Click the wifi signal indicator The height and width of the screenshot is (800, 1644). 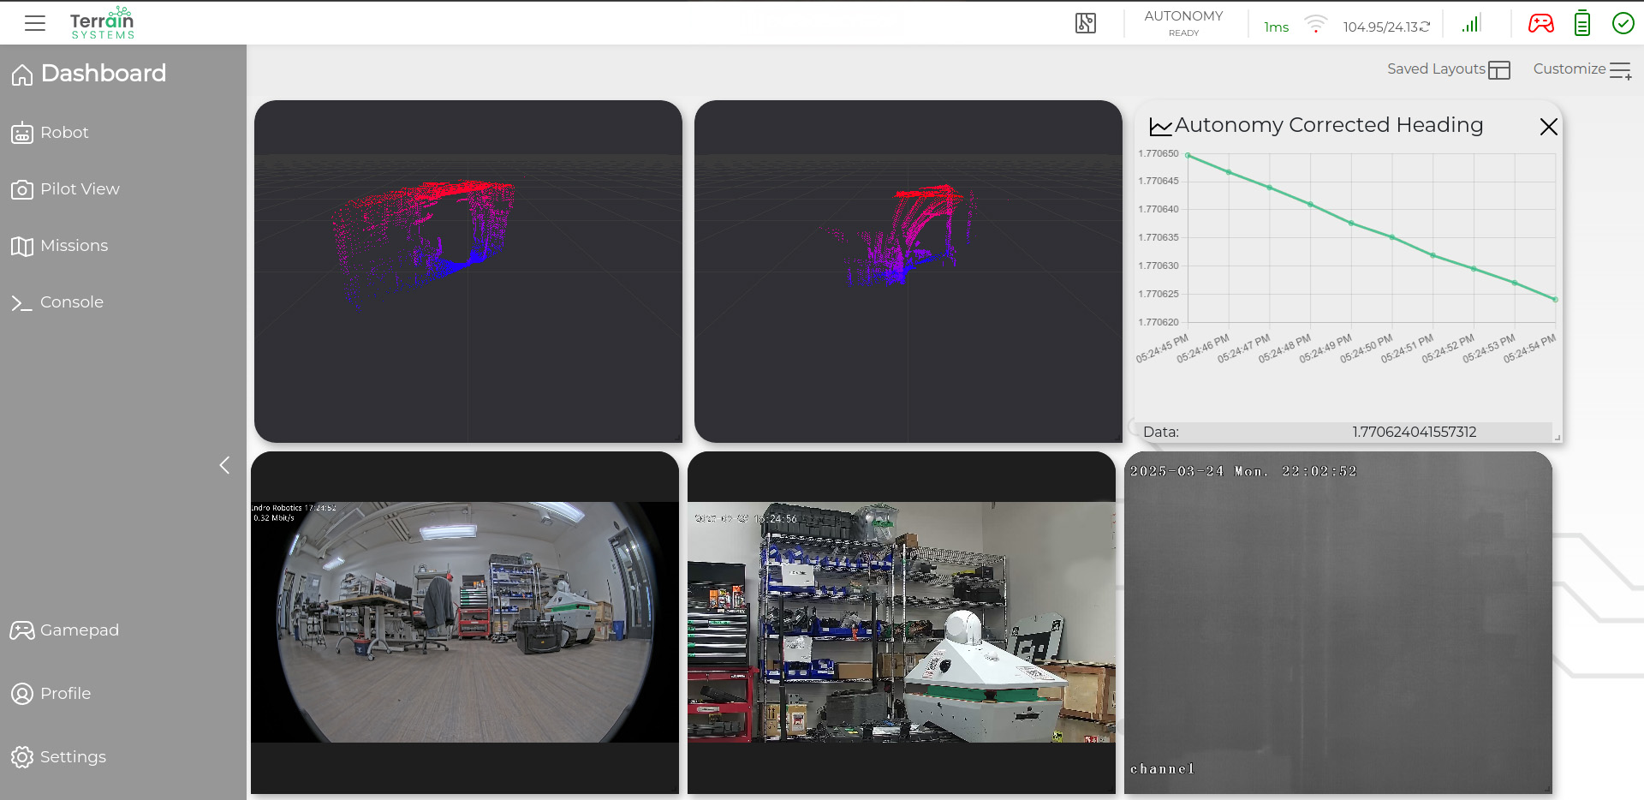(1316, 23)
